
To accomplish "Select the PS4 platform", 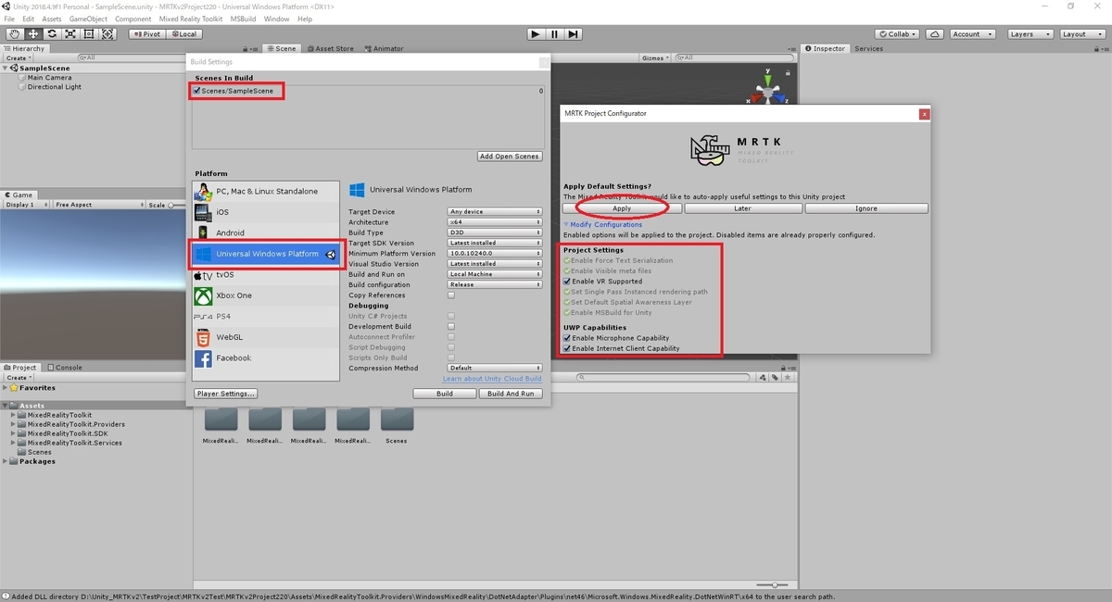I will coord(266,317).
